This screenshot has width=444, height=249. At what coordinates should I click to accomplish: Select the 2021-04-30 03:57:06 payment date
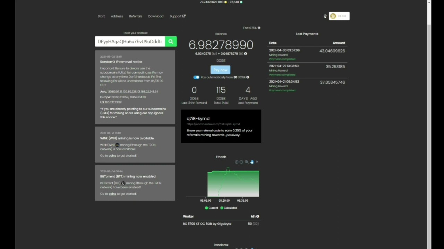[284, 50]
